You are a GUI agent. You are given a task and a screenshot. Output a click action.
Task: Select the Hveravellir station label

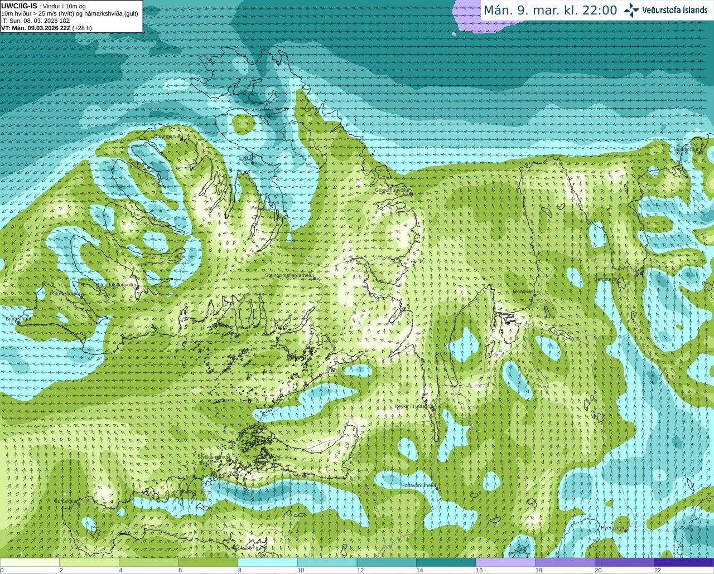point(613,528)
